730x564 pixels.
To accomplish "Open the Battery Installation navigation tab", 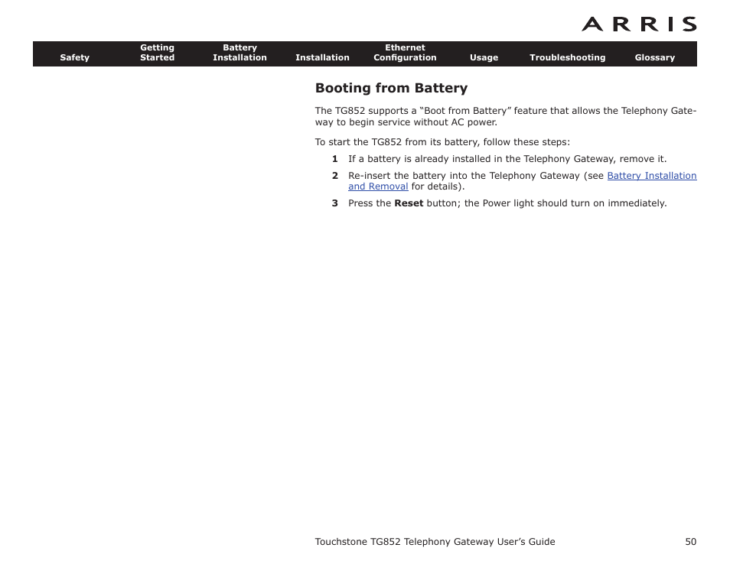I will pos(240,53).
